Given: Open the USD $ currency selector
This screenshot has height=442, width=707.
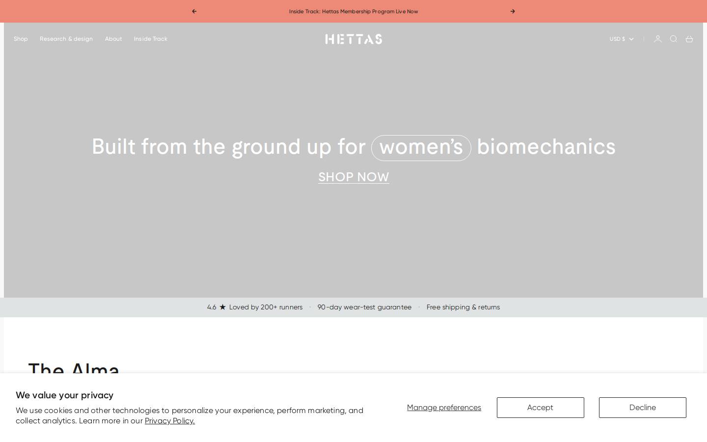Looking at the screenshot, I should pos(622,39).
